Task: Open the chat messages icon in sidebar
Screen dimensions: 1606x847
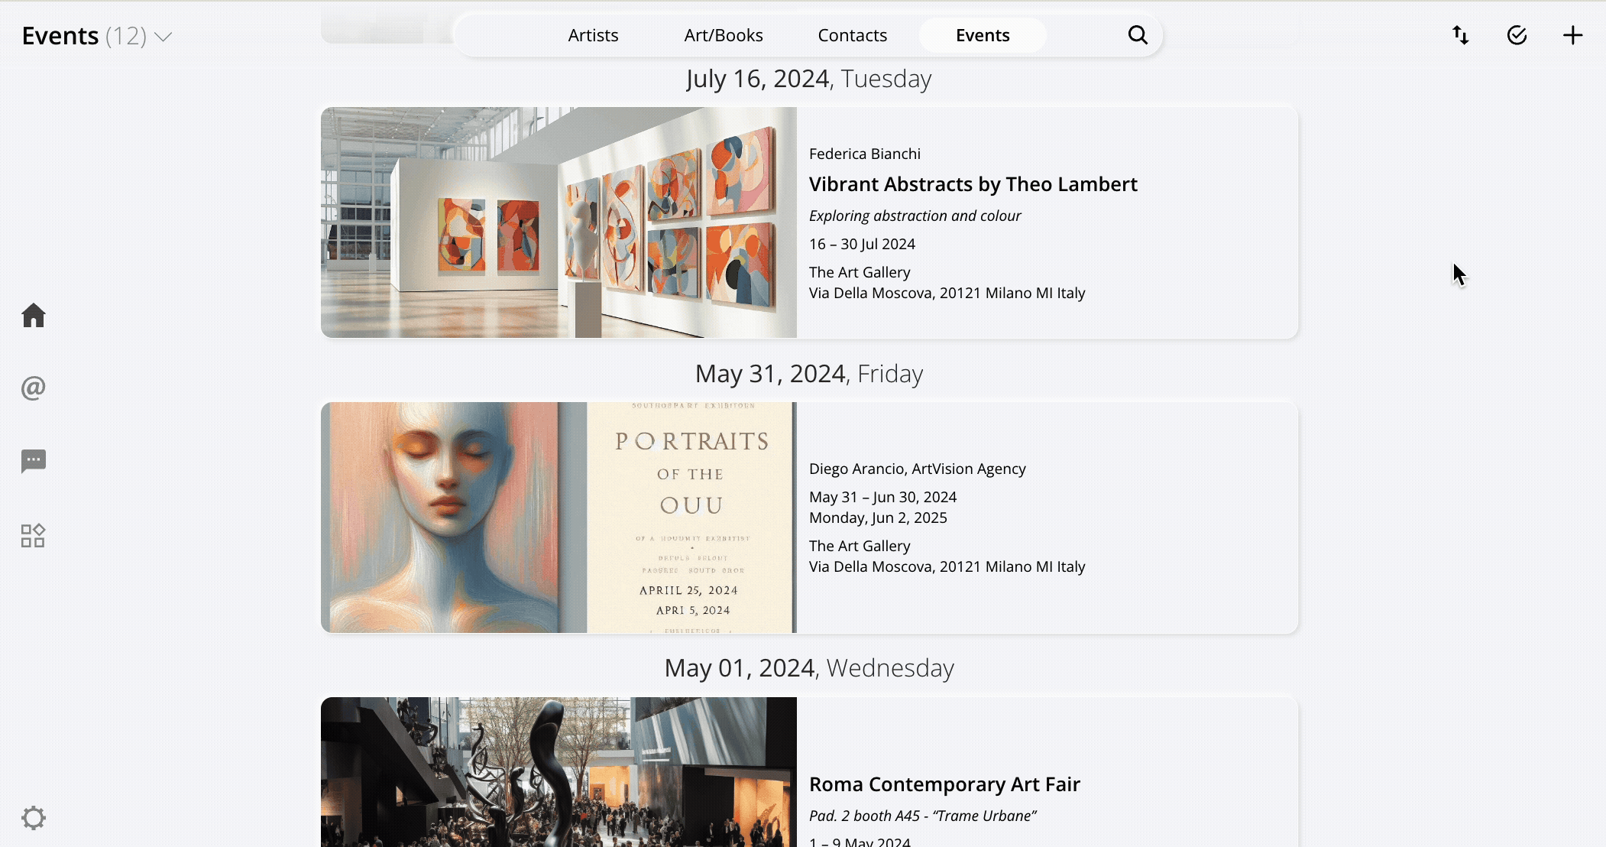Action: pyautogui.click(x=34, y=461)
